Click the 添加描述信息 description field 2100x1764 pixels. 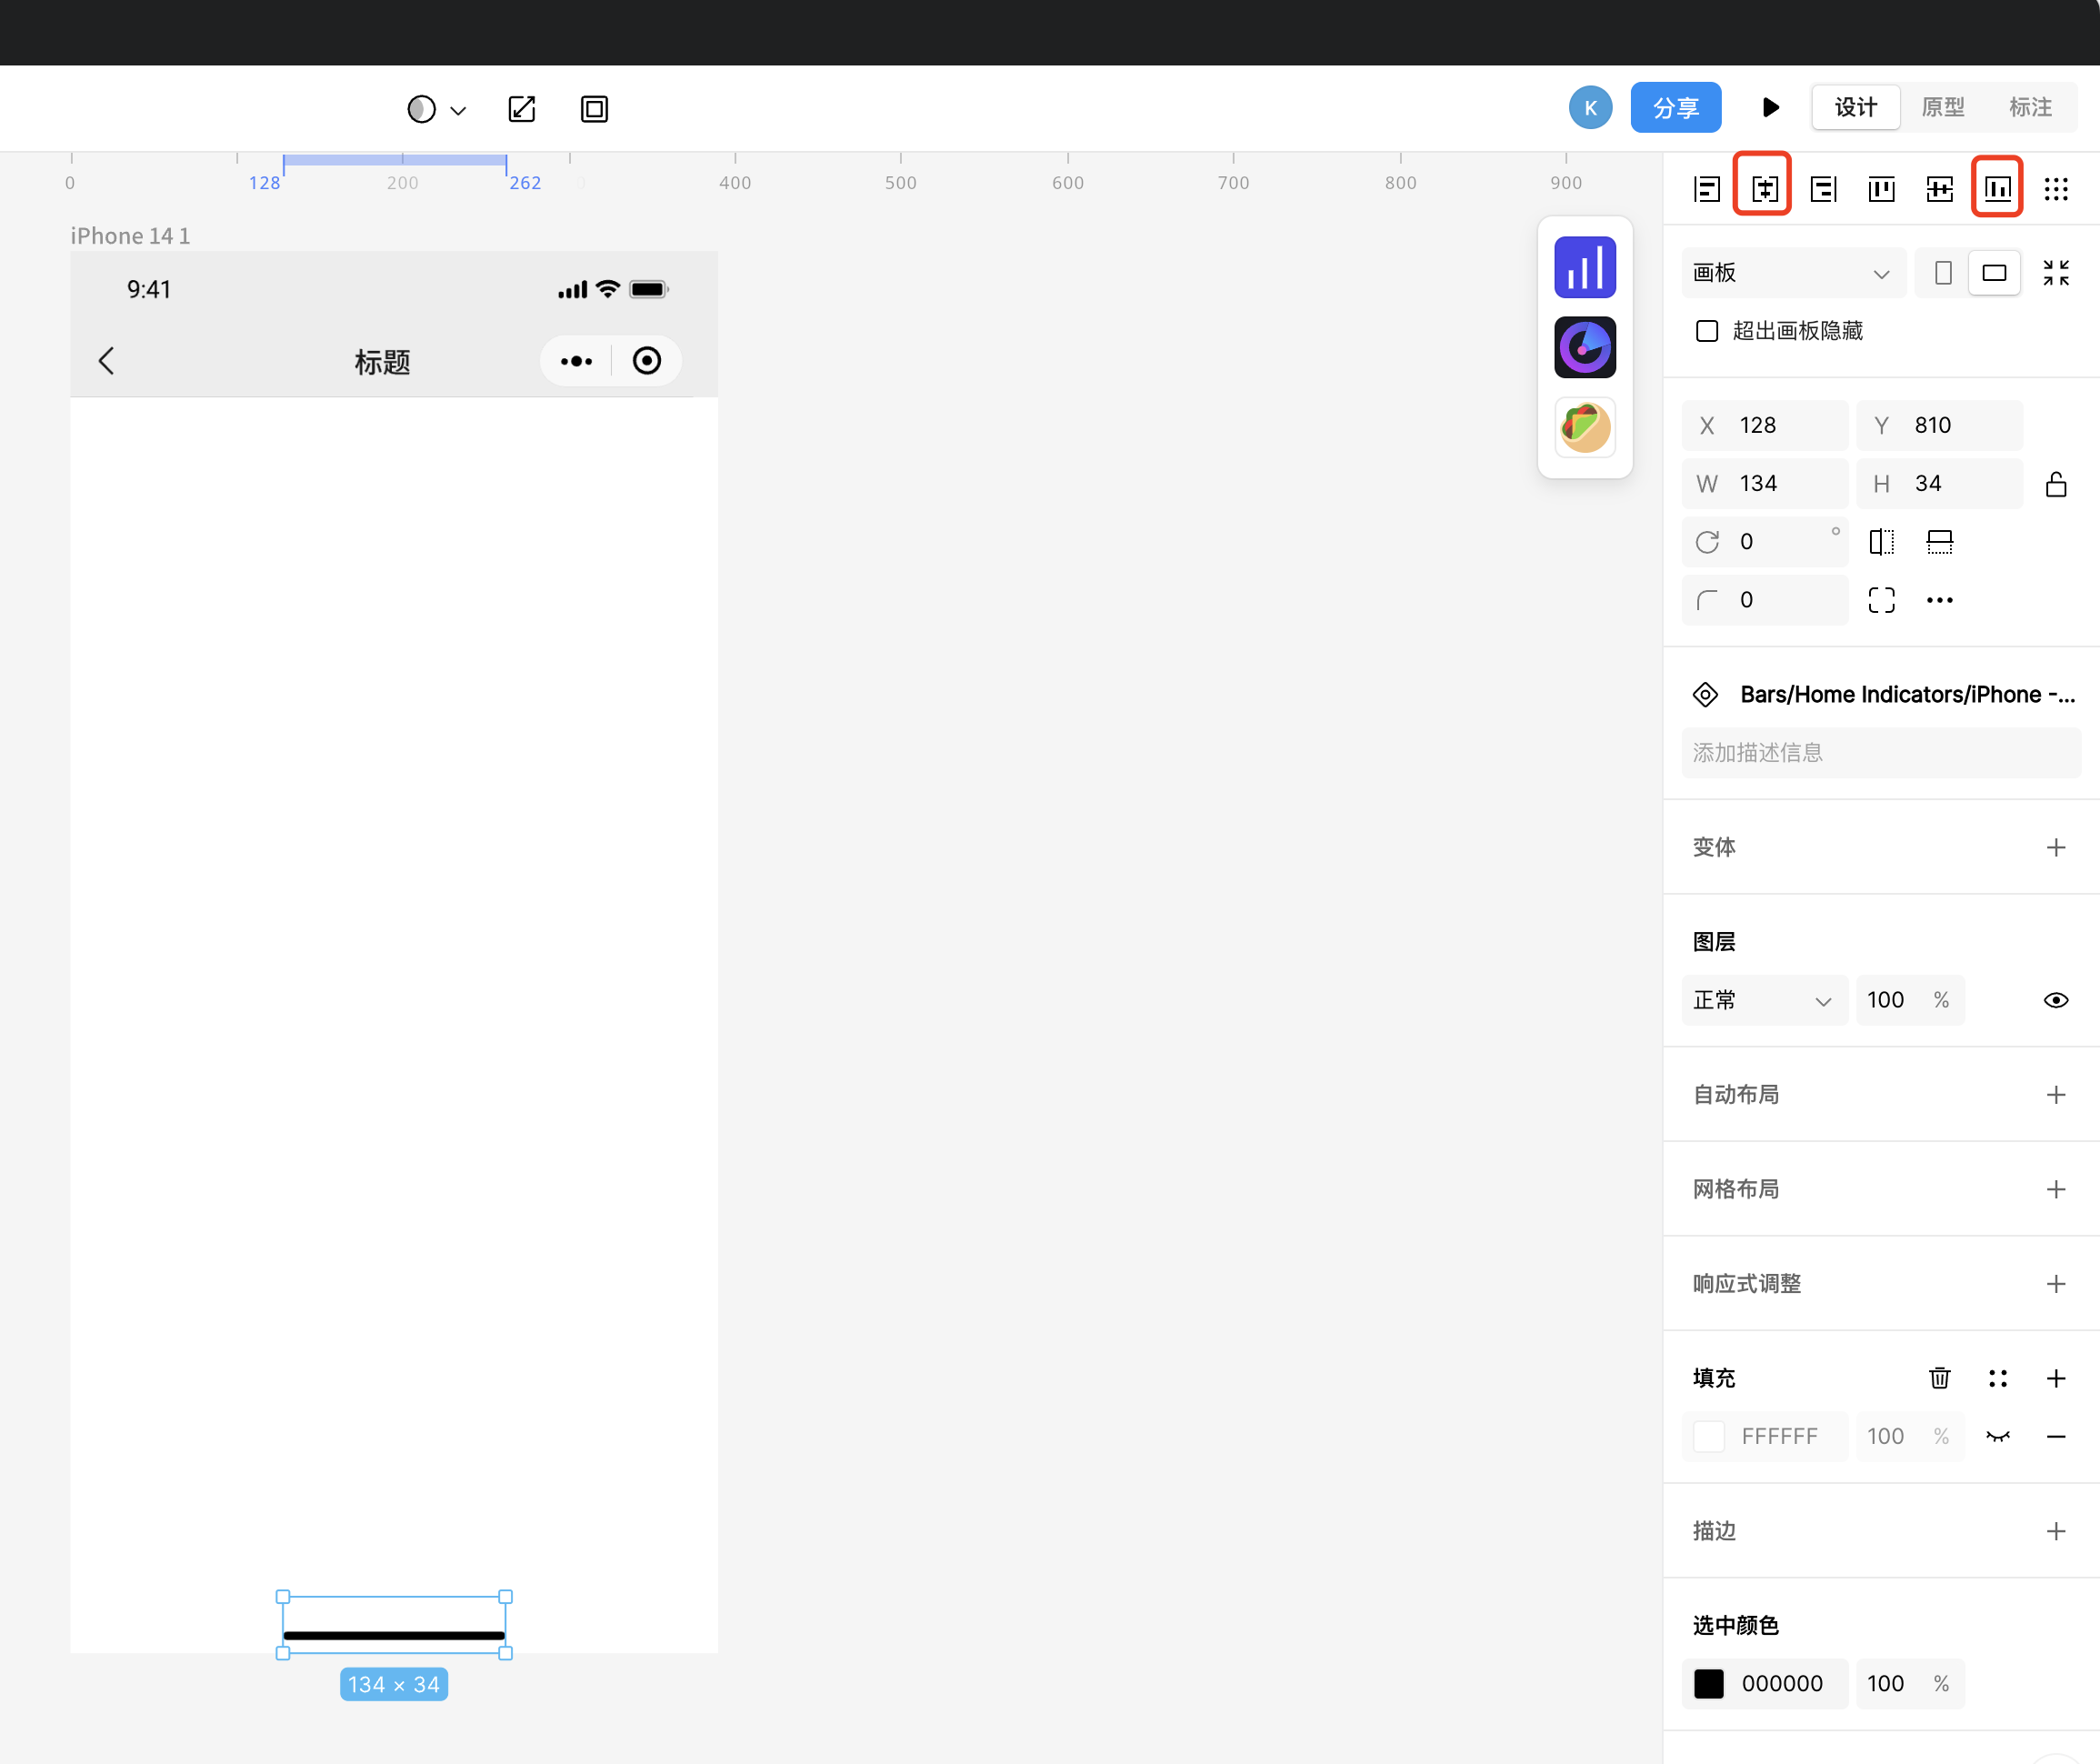click(x=1881, y=753)
